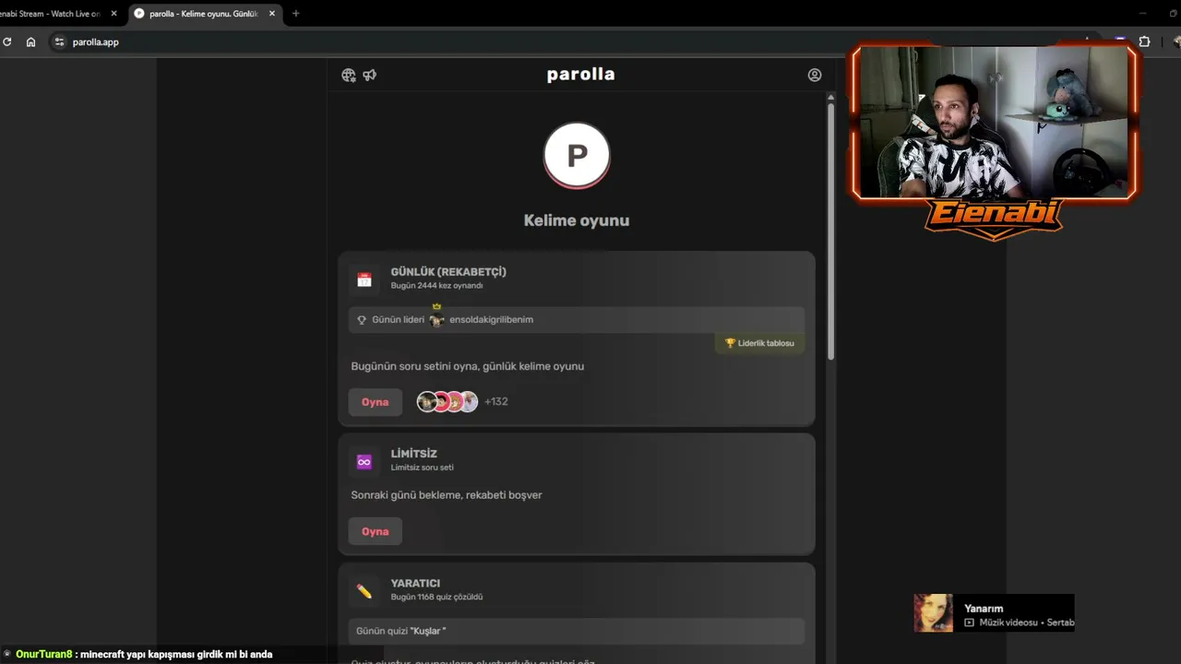Click the player avatars stack near +132

(x=447, y=401)
